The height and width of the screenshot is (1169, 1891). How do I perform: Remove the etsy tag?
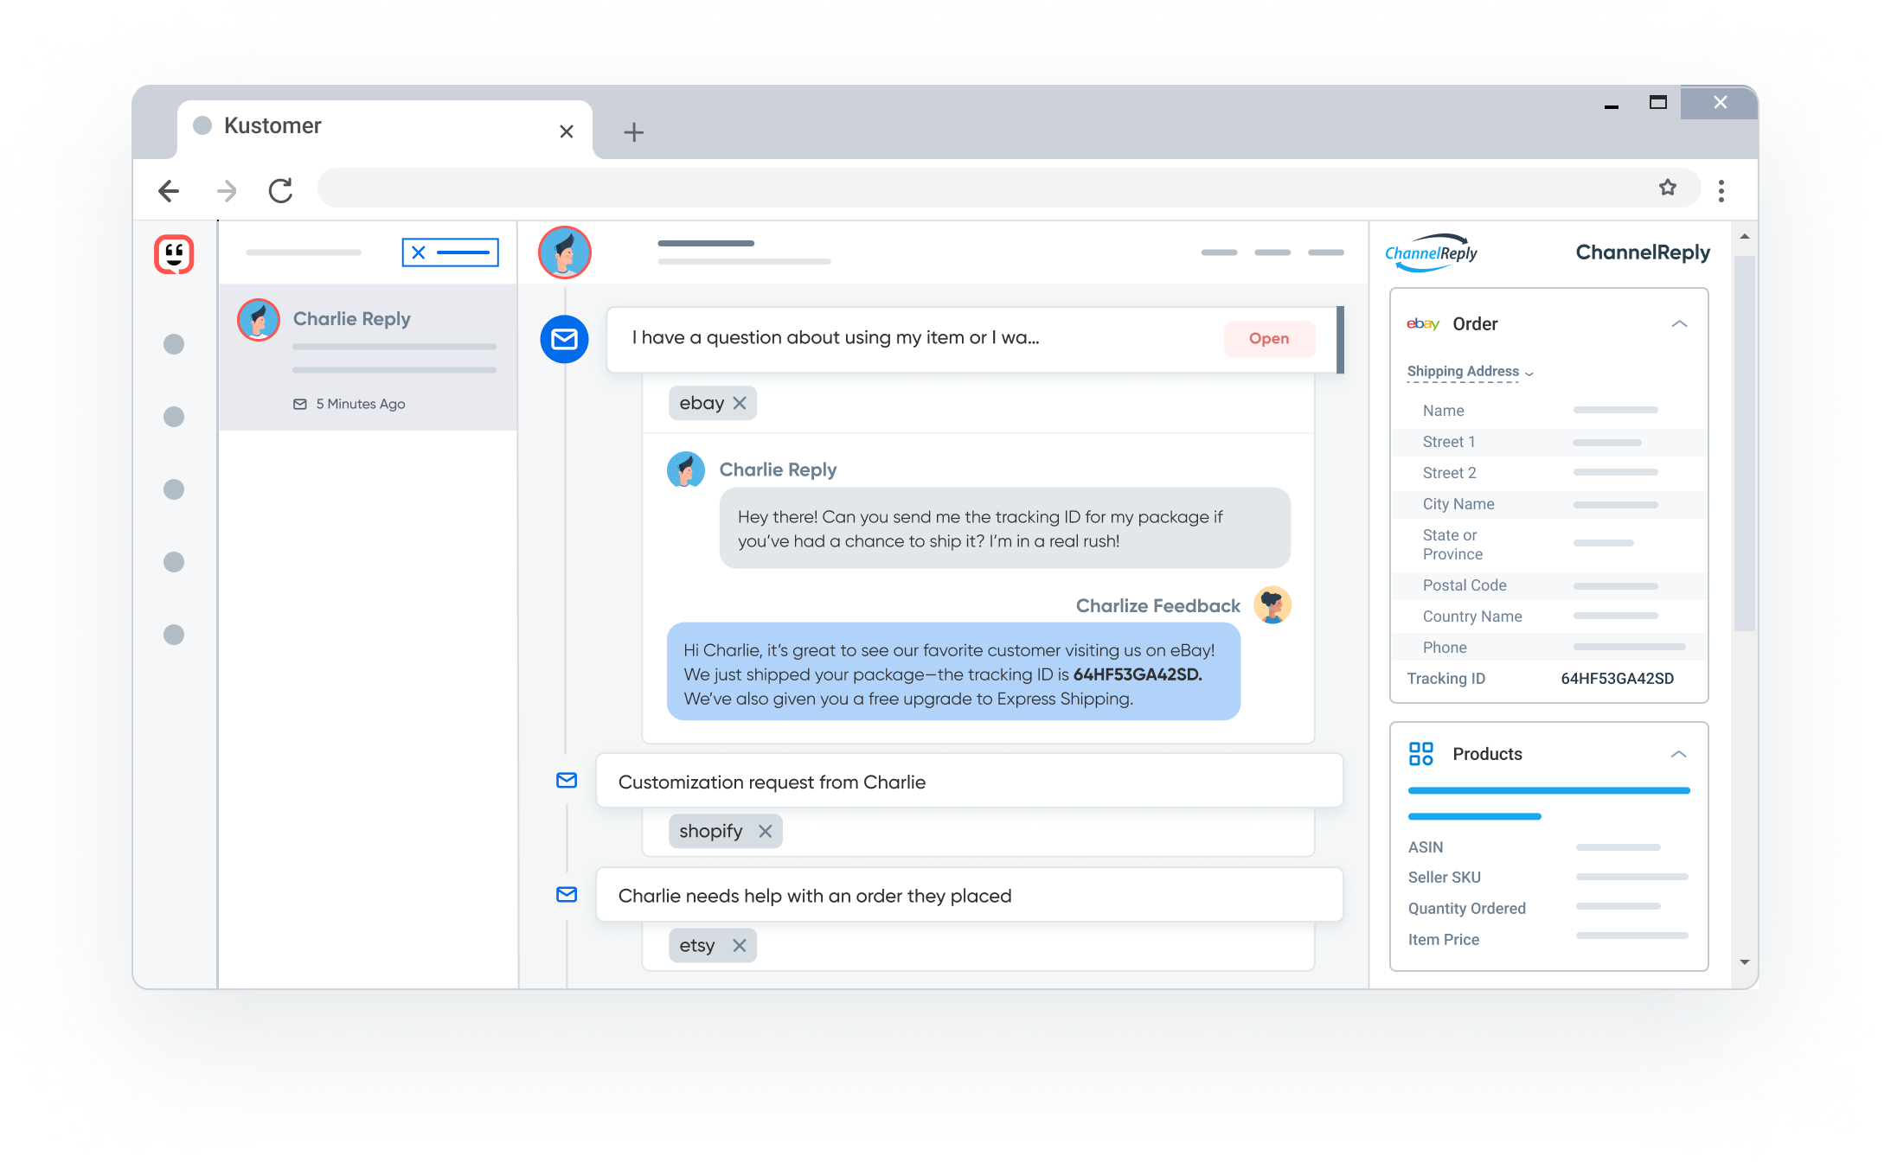(740, 945)
